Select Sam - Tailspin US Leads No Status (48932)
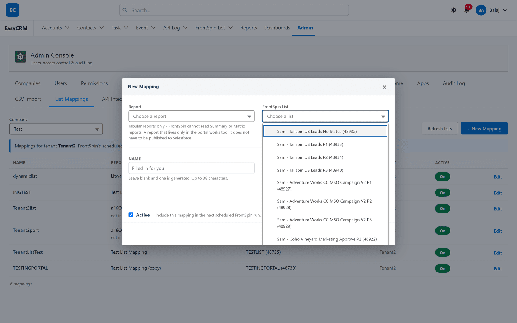517x323 pixels. click(325, 131)
